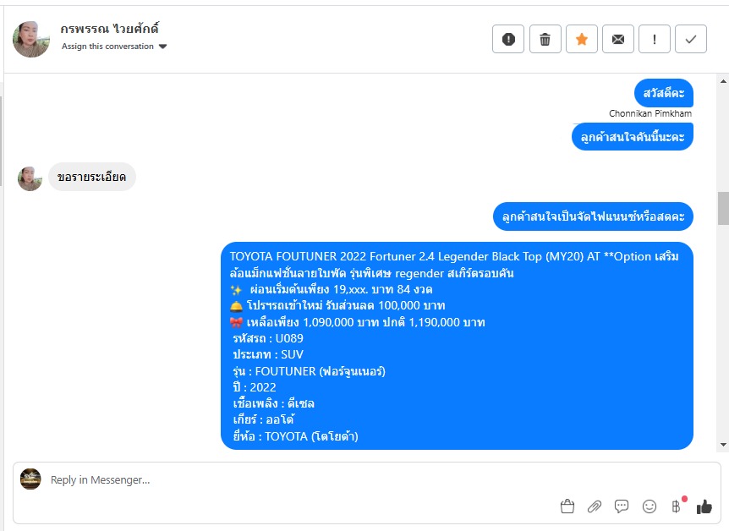
Task: Click scrollbar down arrow in chat
Action: (x=723, y=445)
